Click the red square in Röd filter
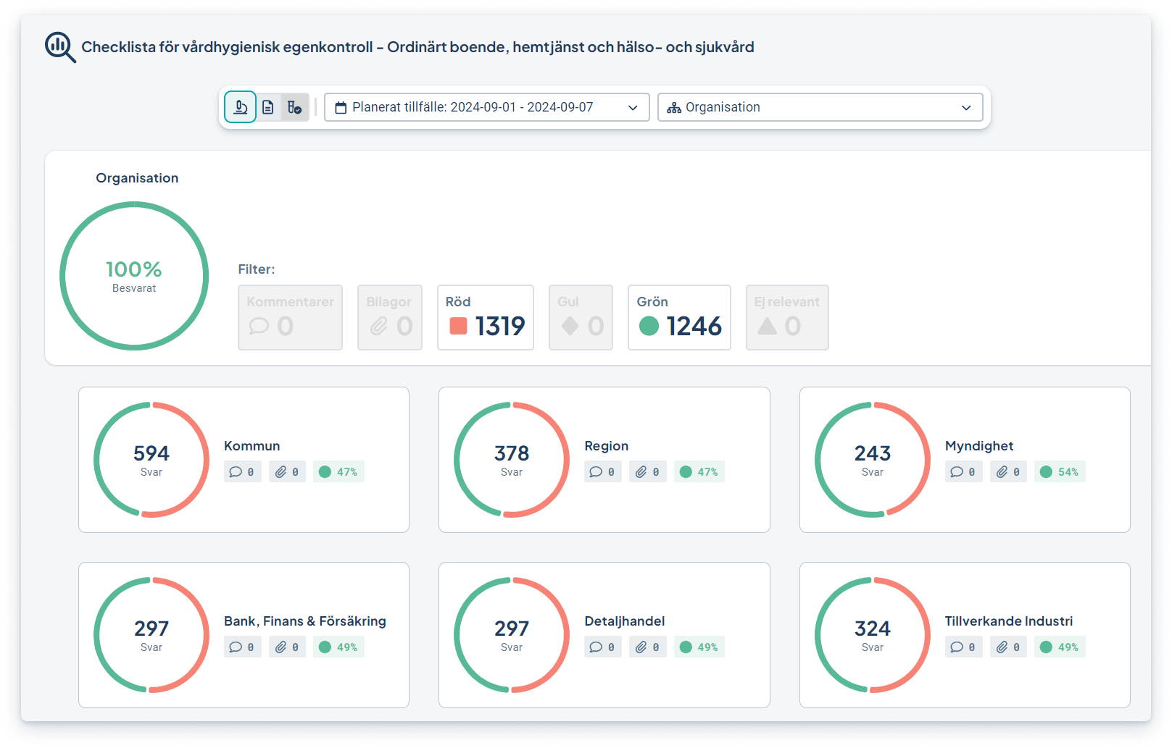Screen dimensions: 1172x748 pos(458,326)
